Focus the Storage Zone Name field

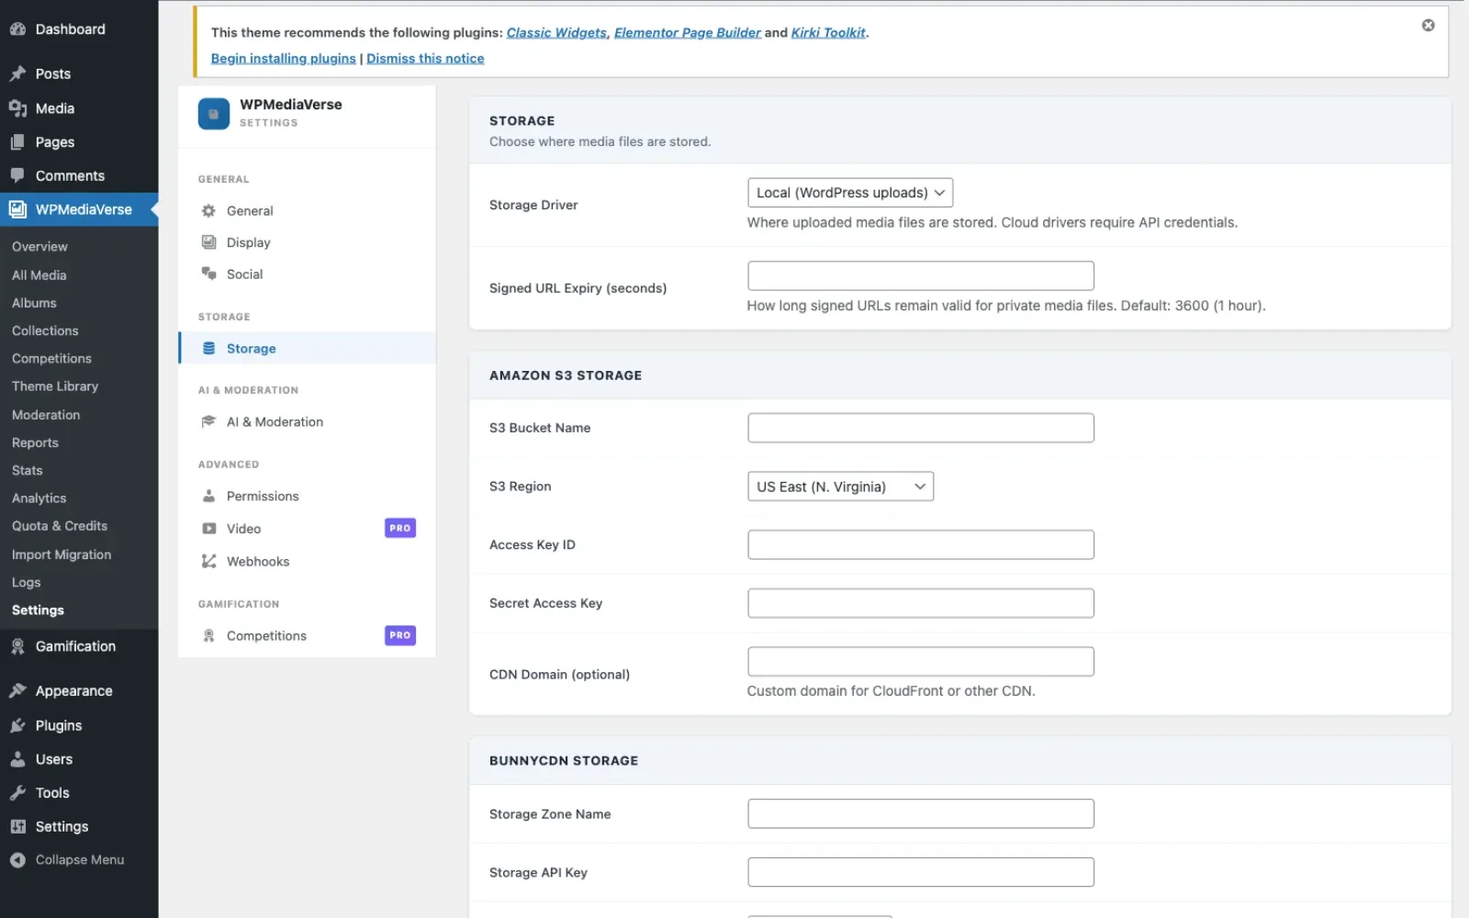[921, 813]
